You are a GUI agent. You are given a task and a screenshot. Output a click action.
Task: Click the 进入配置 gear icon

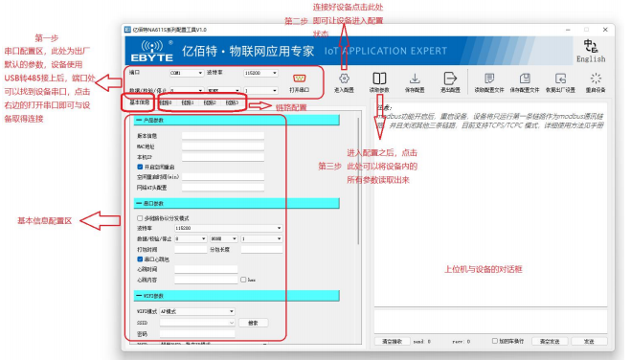tap(344, 79)
